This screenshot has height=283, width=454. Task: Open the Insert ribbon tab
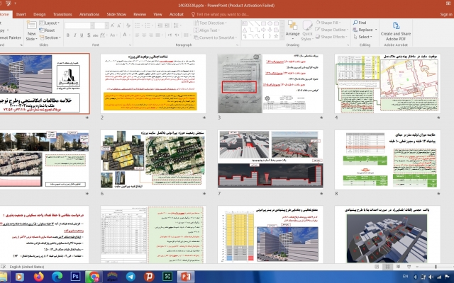[21, 14]
